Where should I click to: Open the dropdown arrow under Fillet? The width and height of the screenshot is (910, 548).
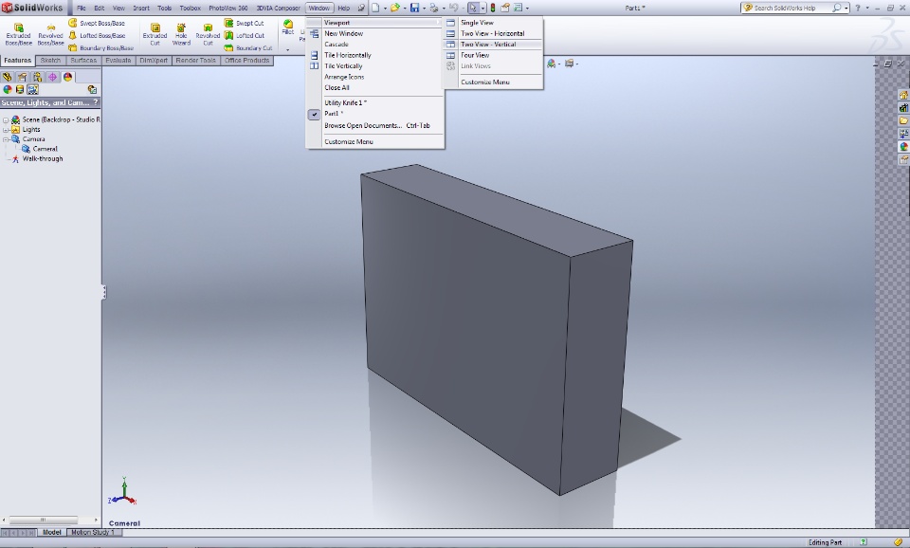coord(288,49)
